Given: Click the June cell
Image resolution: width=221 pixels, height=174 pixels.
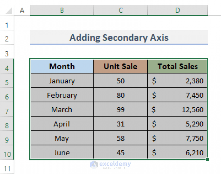Looking at the screenshot, I should (x=62, y=153).
